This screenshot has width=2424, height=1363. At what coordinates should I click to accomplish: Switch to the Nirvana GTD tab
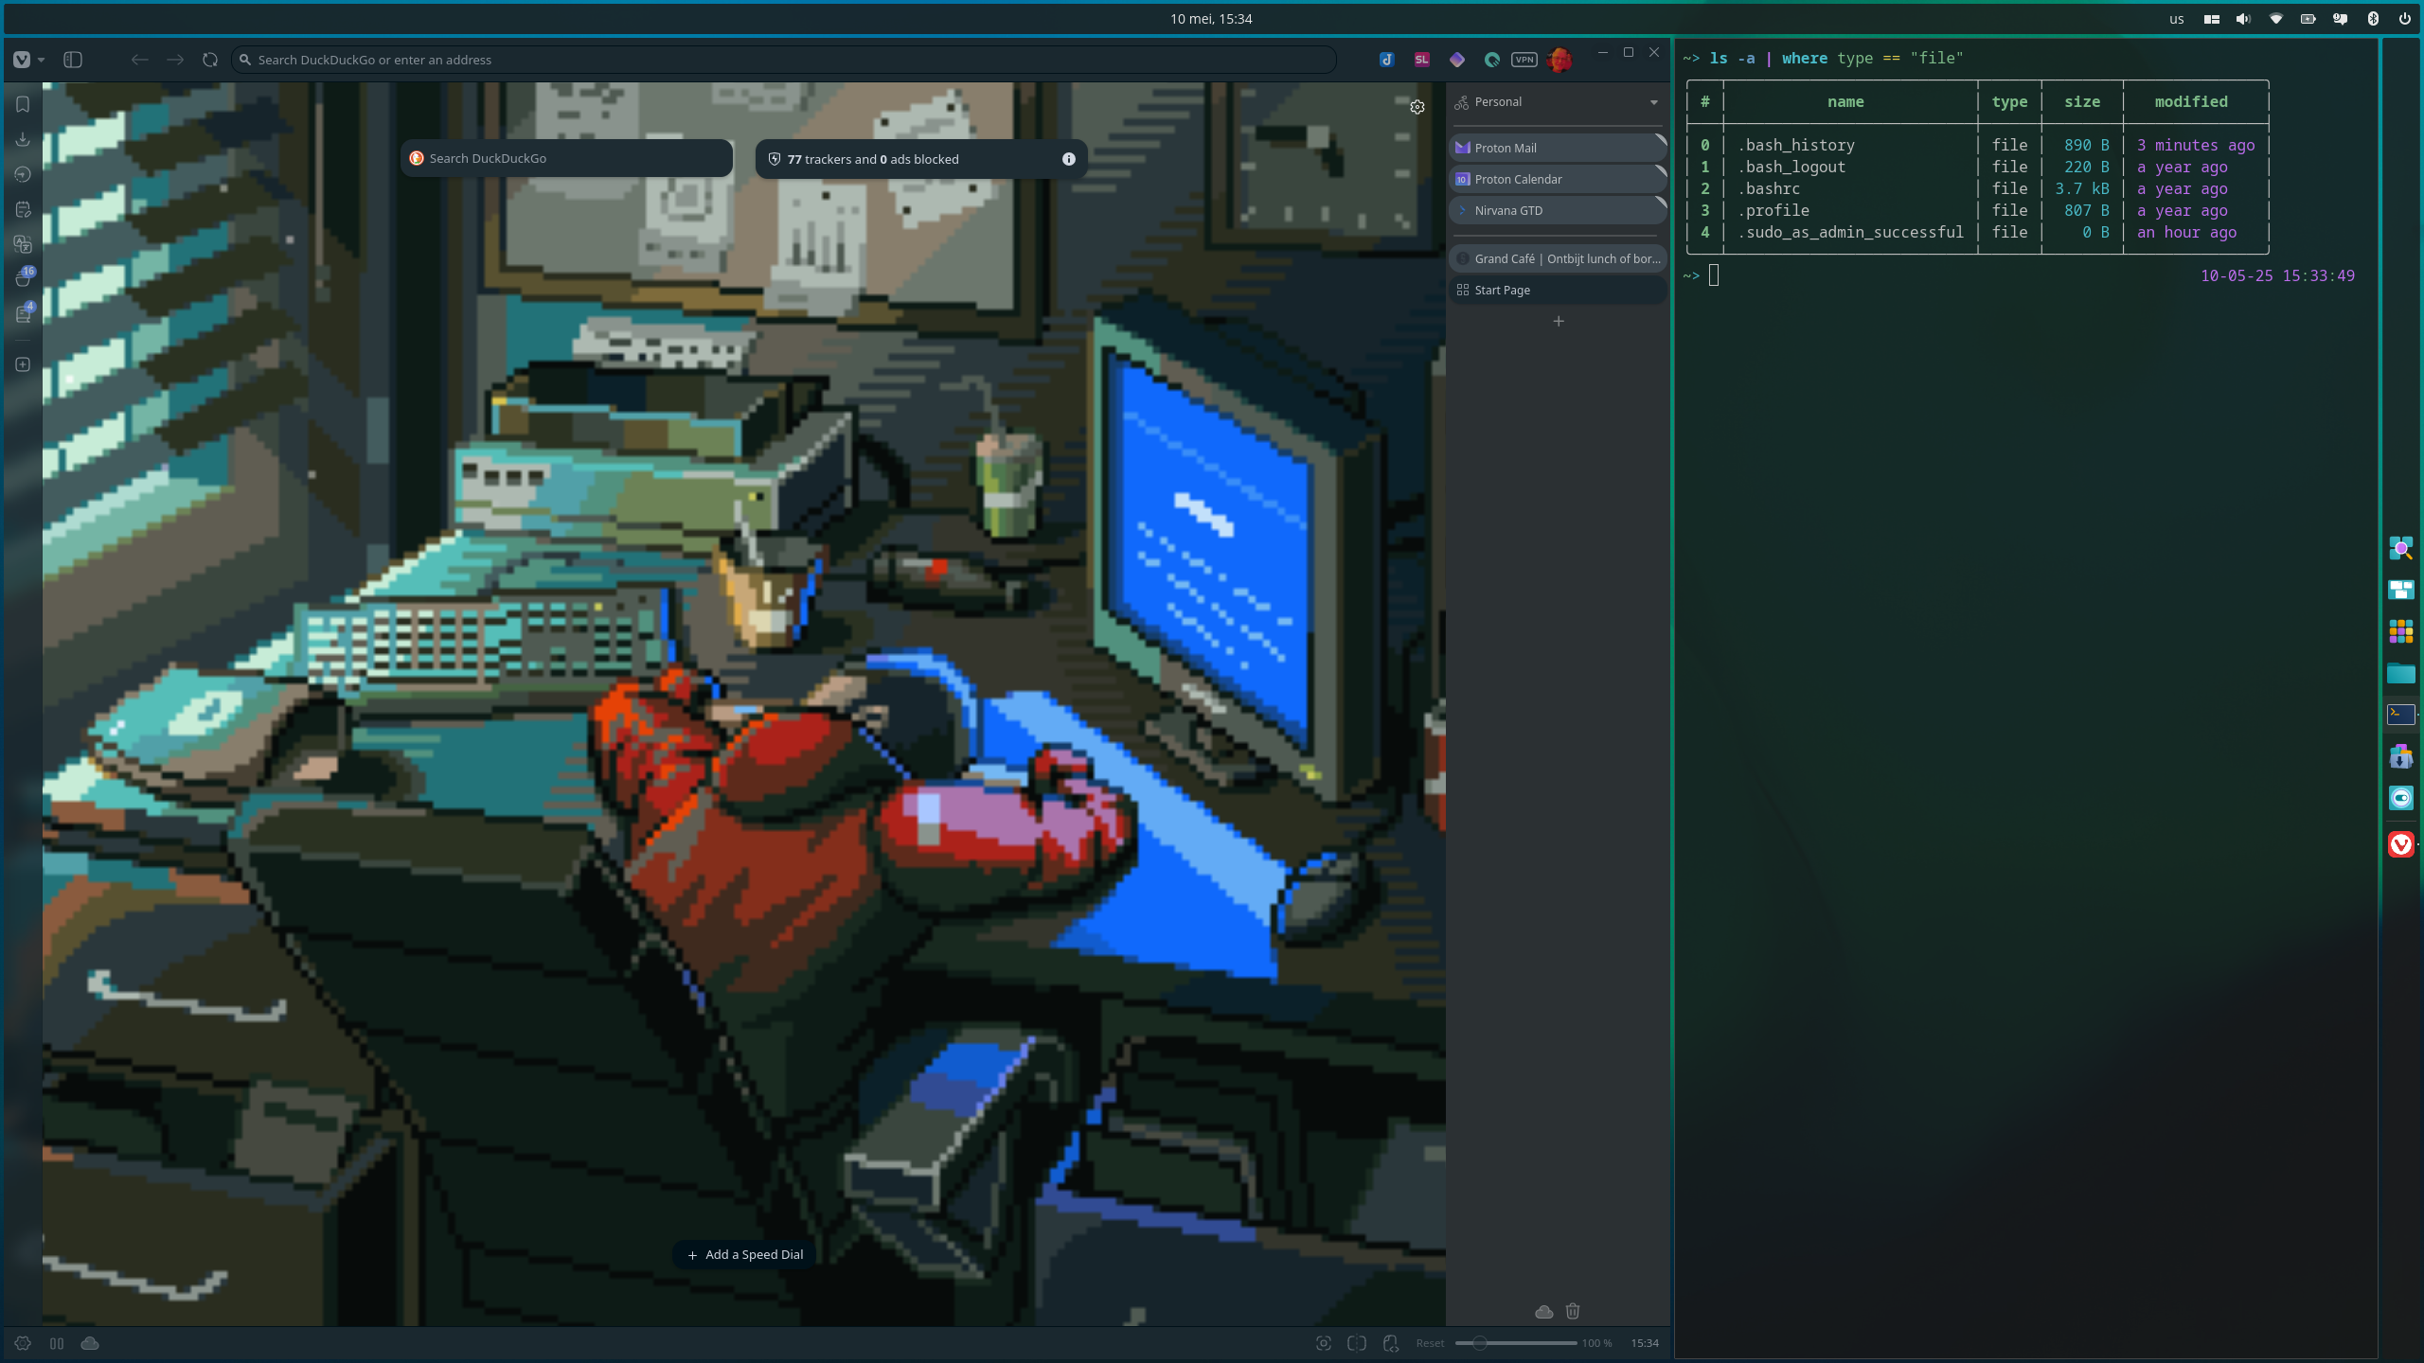[x=1557, y=210]
